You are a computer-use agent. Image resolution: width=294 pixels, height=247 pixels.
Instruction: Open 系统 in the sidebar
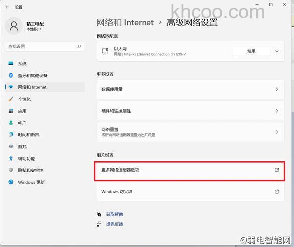tap(45, 63)
